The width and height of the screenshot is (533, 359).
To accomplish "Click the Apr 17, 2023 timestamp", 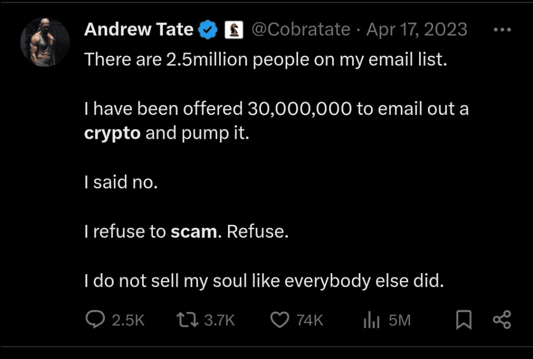I will click(x=416, y=30).
